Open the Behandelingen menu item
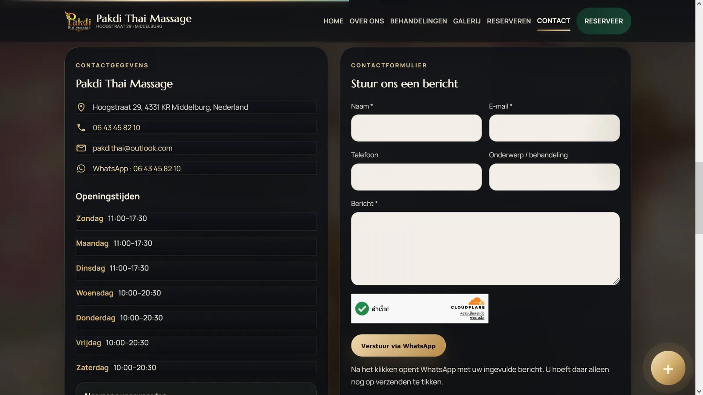Image resolution: width=703 pixels, height=395 pixels. click(418, 21)
